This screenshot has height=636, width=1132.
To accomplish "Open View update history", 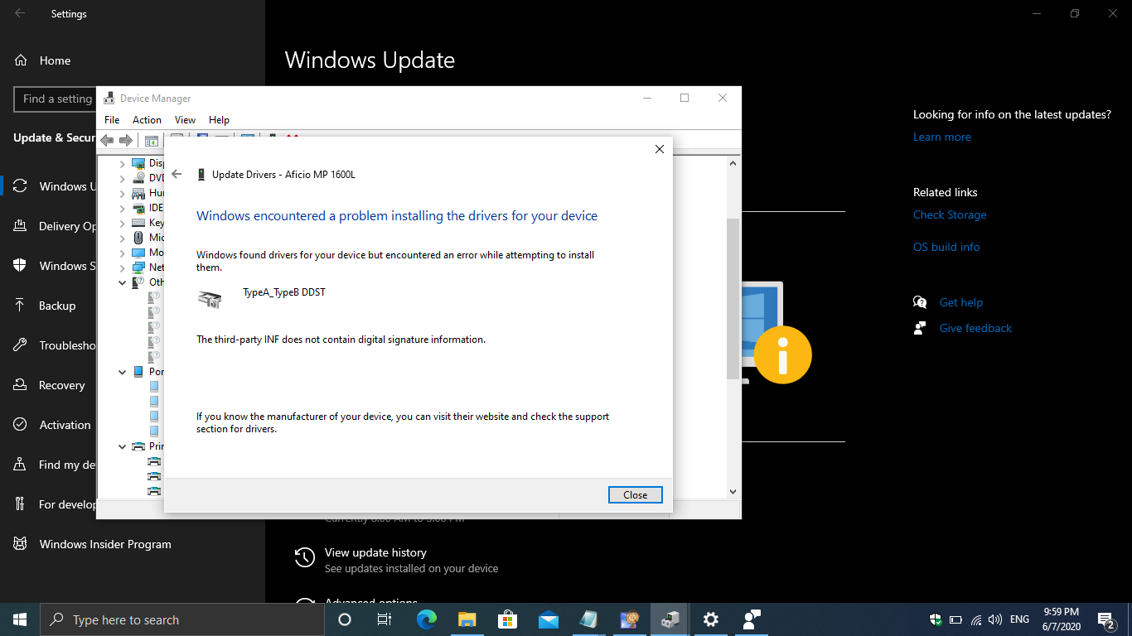I will pos(375,552).
